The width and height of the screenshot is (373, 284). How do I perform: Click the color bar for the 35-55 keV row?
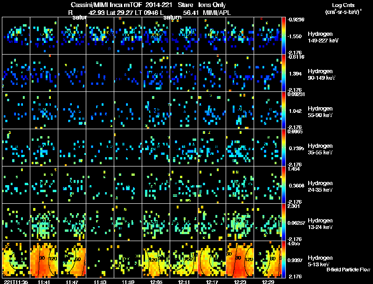(x=283, y=148)
